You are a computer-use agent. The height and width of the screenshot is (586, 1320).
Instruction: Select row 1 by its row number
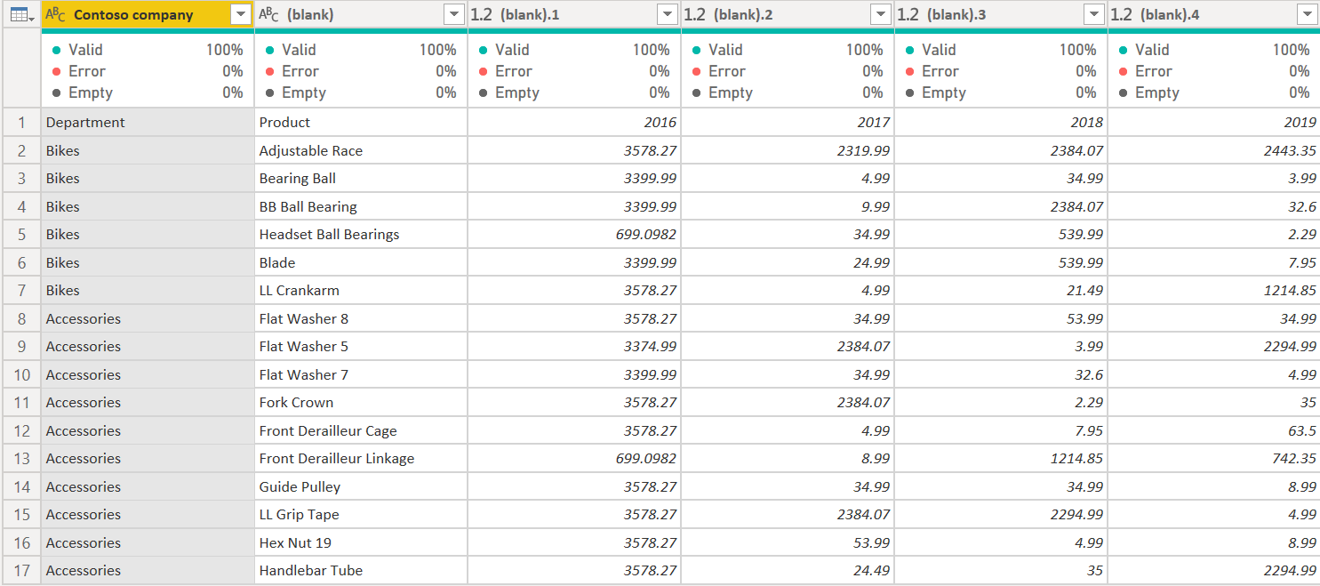coord(20,122)
